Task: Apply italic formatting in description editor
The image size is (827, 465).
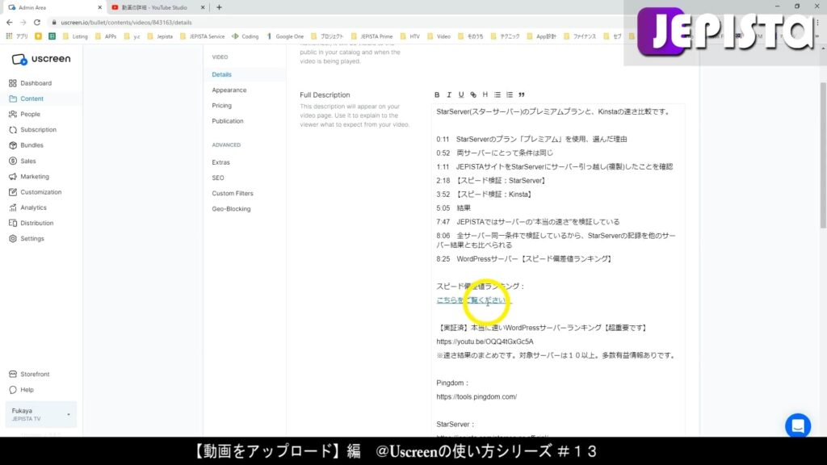Action: pos(449,95)
